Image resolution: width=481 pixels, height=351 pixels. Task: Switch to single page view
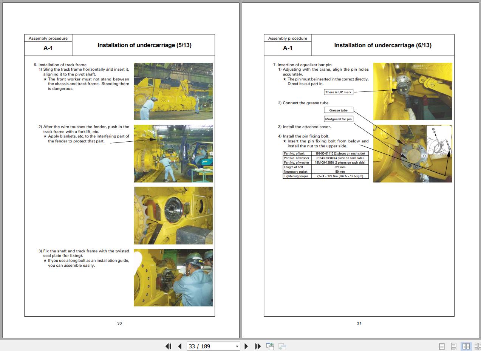coord(442,346)
